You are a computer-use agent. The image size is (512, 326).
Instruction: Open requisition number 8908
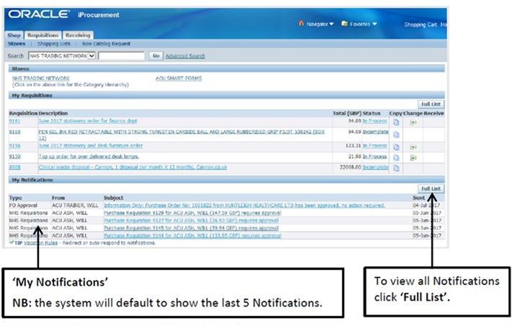click(14, 167)
